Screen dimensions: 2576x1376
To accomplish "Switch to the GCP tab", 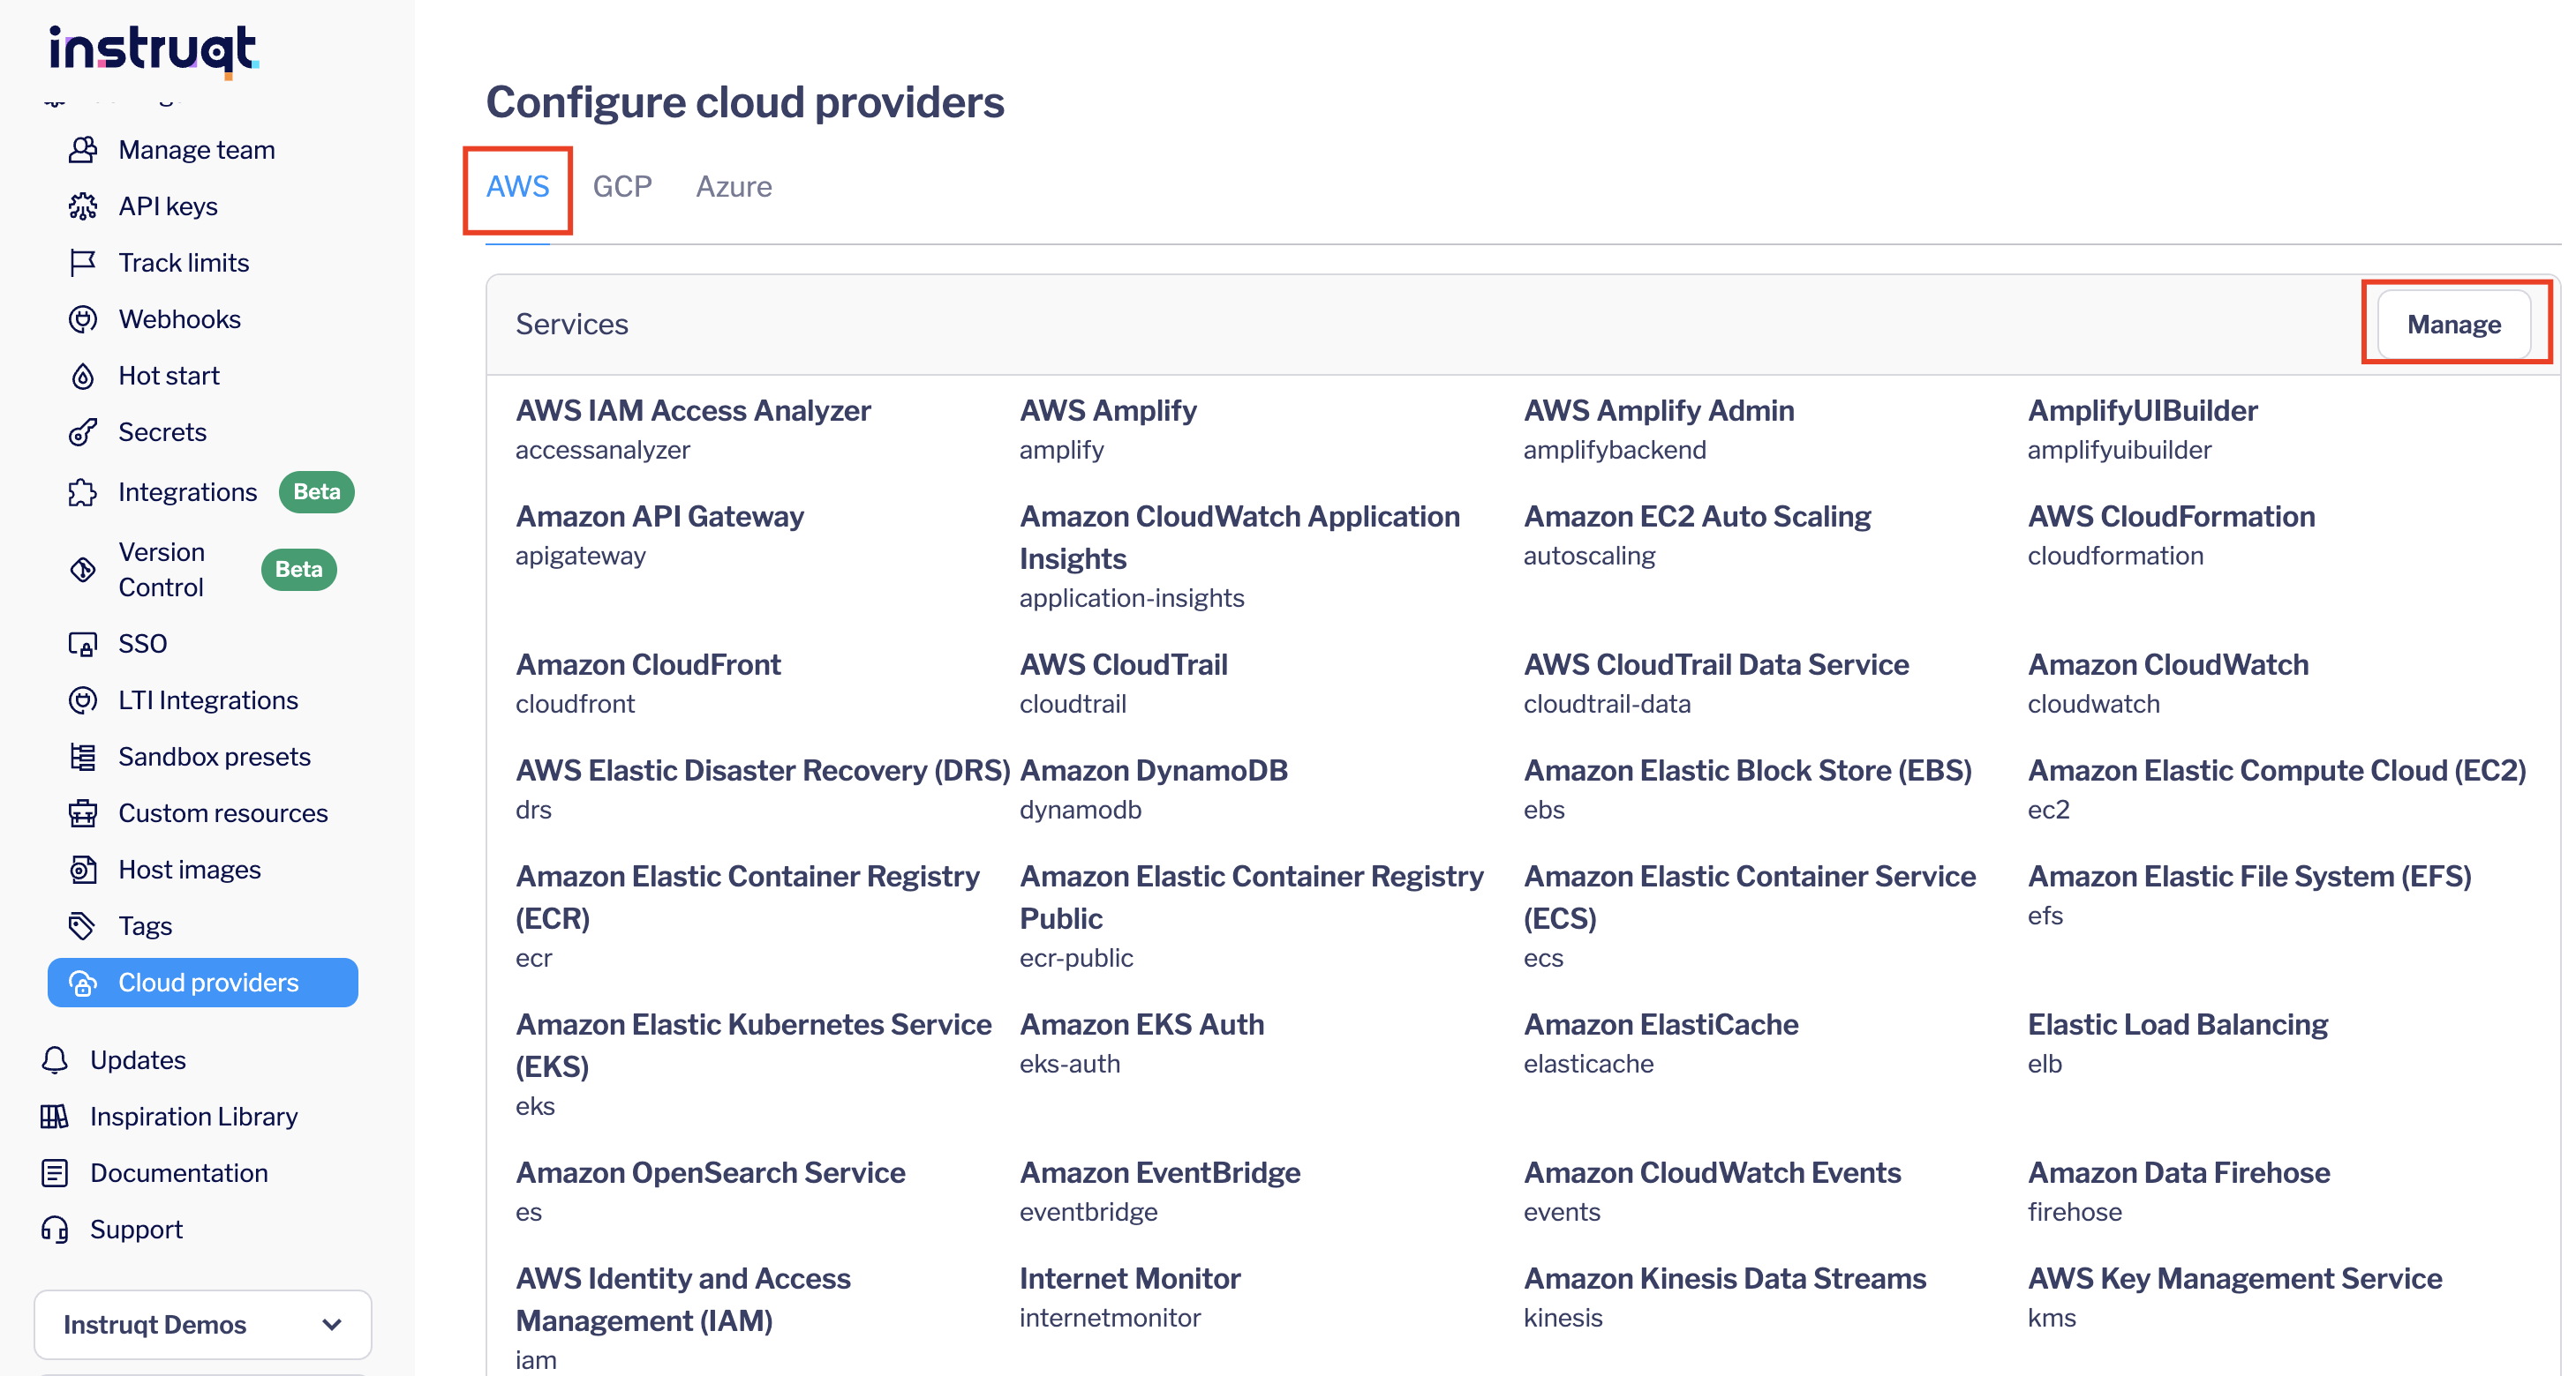I will pos(622,187).
